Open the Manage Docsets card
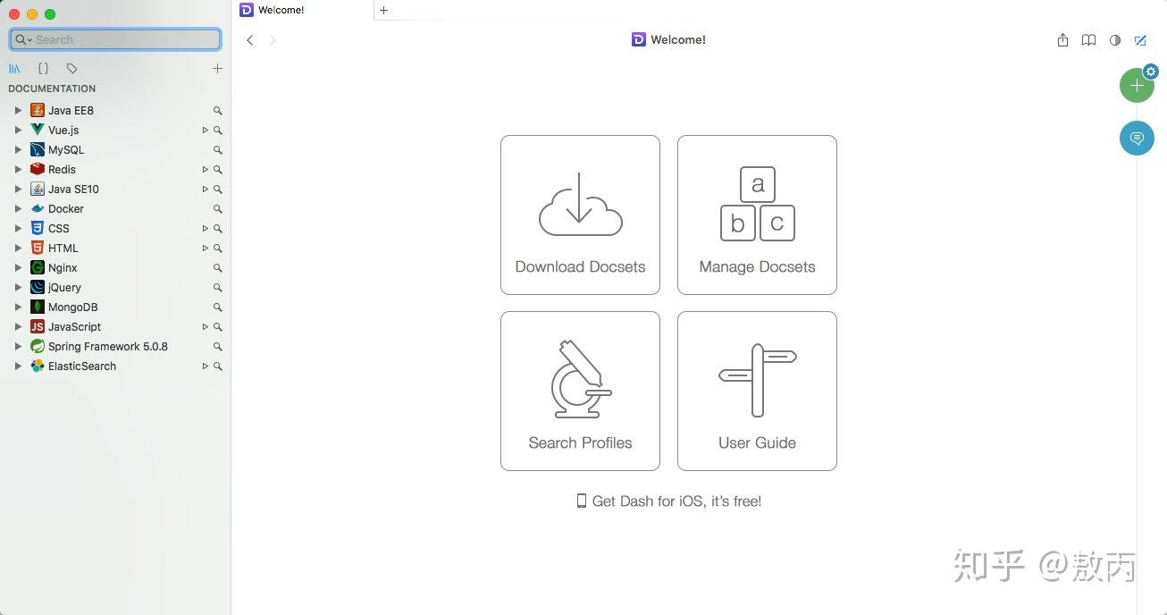The width and height of the screenshot is (1167, 615). tap(757, 215)
